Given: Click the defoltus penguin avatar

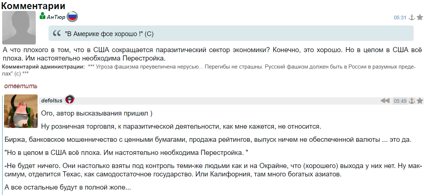Looking at the screenshot, I should 21,111.
